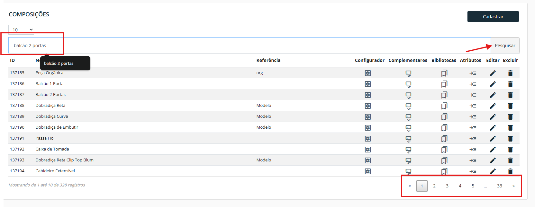The width and height of the screenshot is (535, 207).
Task: Sort table by Referência column header
Action: 268,60
